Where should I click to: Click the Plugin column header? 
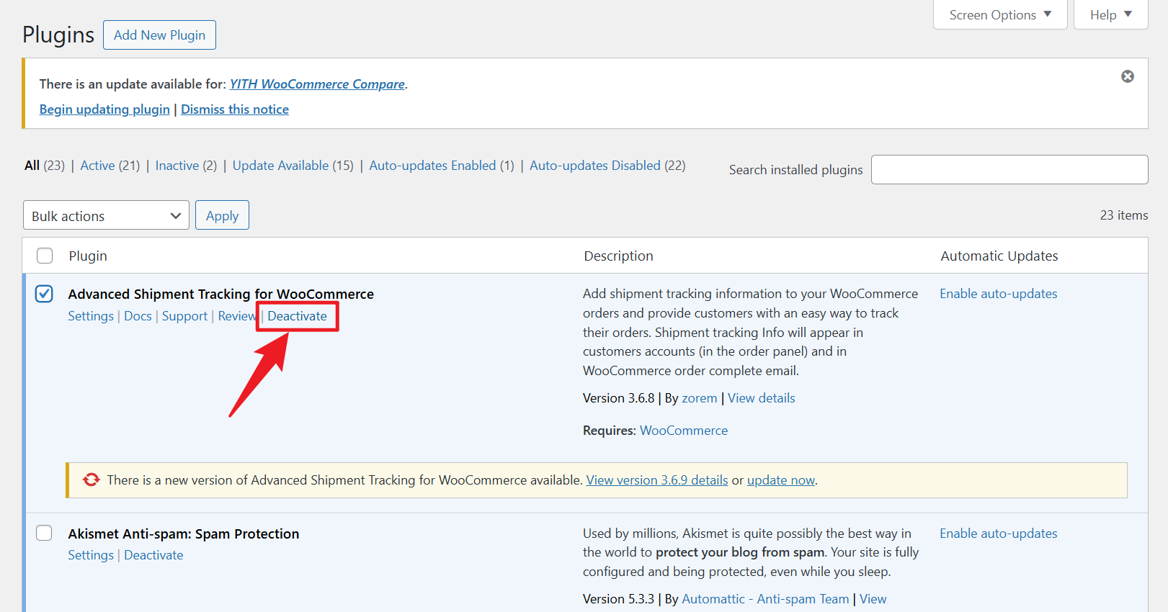click(x=88, y=256)
